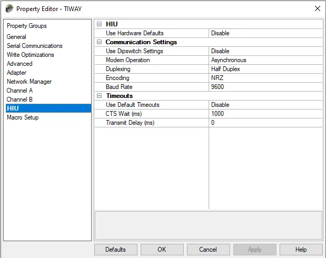Viewport: 326px width, 258px height.
Task: Confirm with the OK button
Action: click(162, 250)
